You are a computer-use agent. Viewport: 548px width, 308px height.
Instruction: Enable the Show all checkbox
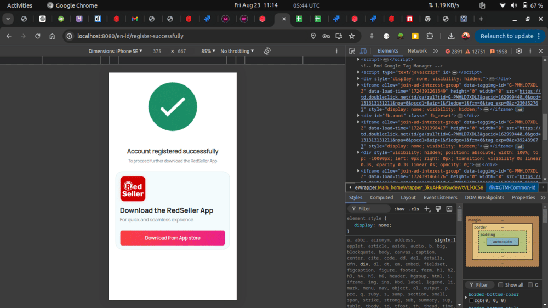(500, 285)
